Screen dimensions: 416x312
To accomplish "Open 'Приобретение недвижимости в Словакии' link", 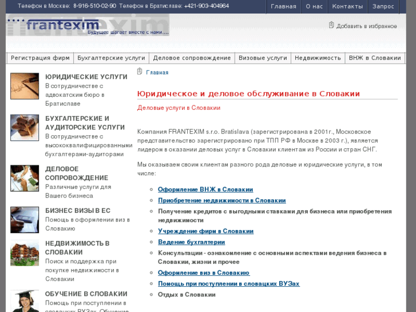I will [222, 200].
